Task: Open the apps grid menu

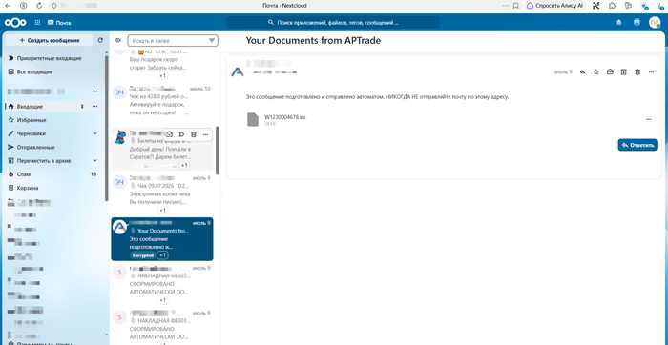Action: coord(37,23)
